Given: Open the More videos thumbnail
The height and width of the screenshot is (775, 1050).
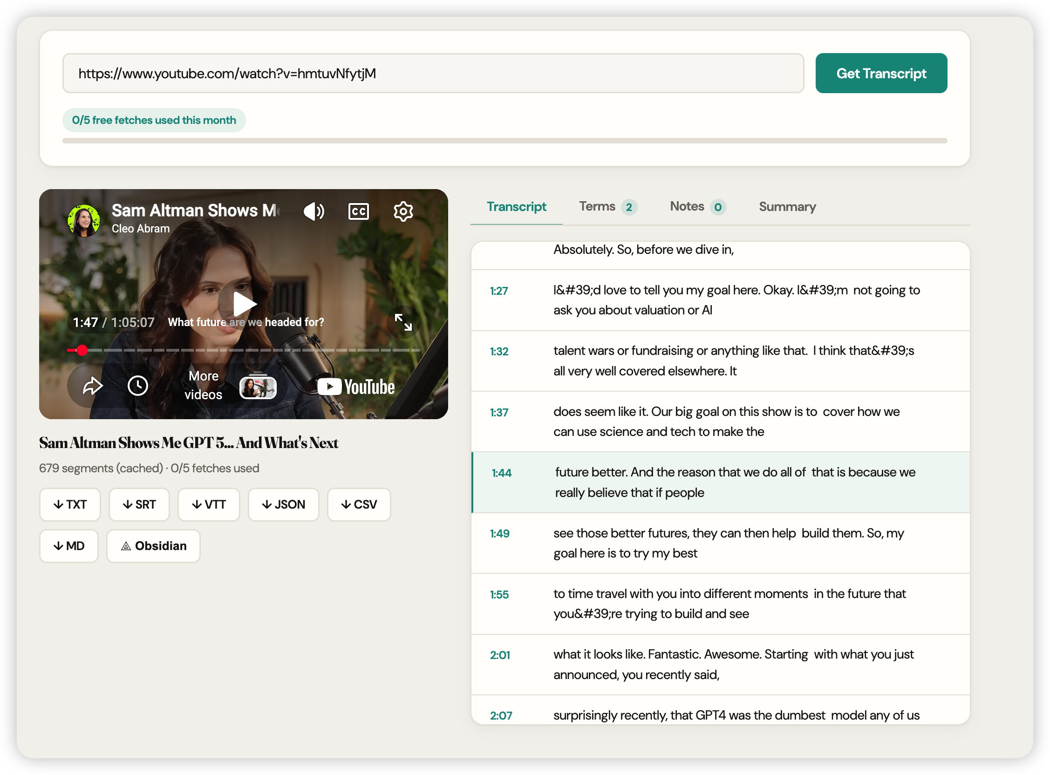Looking at the screenshot, I should pos(258,387).
